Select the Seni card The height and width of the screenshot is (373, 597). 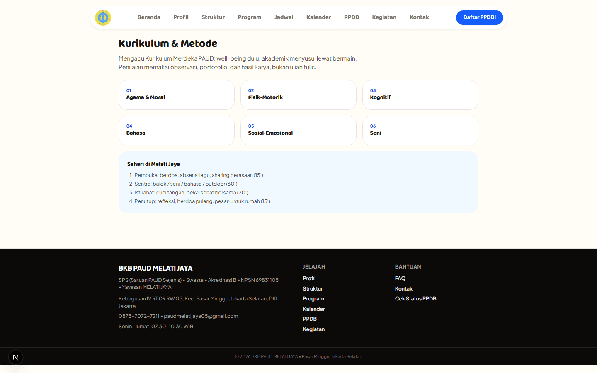pyautogui.click(x=420, y=131)
